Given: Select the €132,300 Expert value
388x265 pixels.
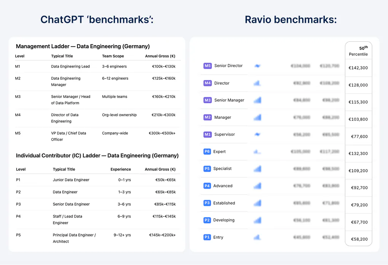Looking at the screenshot, I should click(358, 154).
